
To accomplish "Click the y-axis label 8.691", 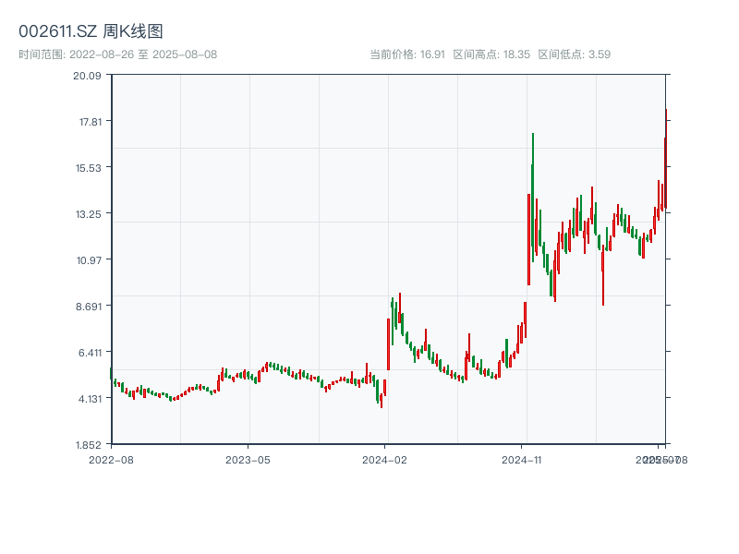I will point(89,307).
